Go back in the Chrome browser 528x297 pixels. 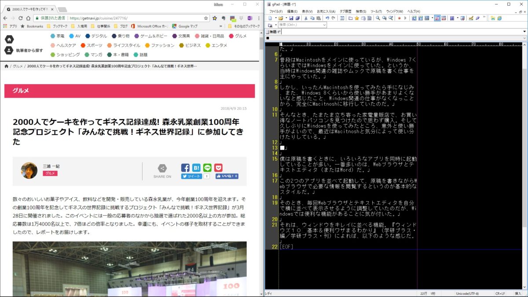pos(5,18)
